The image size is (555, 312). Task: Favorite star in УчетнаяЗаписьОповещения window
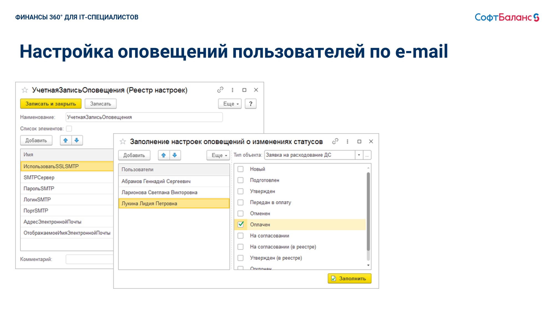pos(25,90)
